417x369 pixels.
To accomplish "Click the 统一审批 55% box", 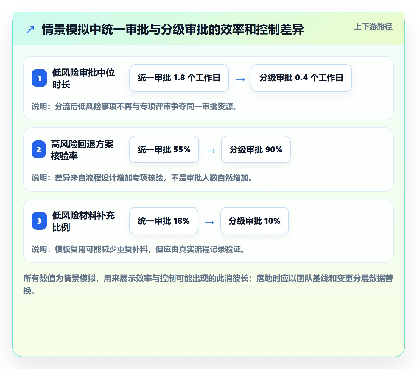I will coord(164,149).
